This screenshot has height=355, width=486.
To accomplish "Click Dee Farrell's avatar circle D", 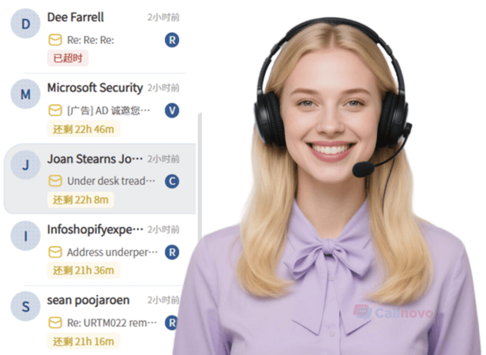I will tap(25, 24).
